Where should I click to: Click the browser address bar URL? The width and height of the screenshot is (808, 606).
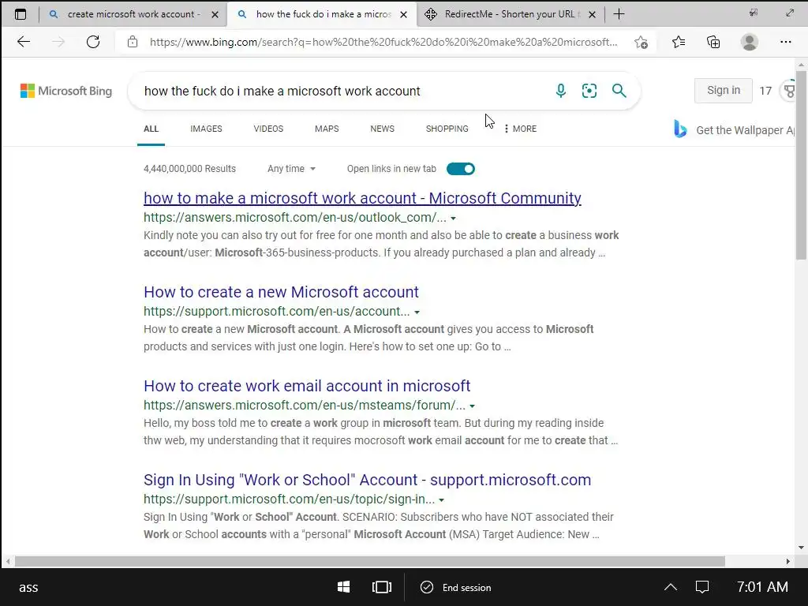(383, 42)
